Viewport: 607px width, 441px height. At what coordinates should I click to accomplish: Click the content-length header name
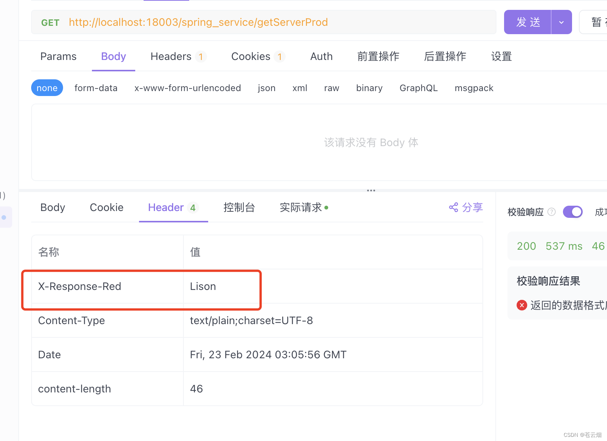coord(74,389)
